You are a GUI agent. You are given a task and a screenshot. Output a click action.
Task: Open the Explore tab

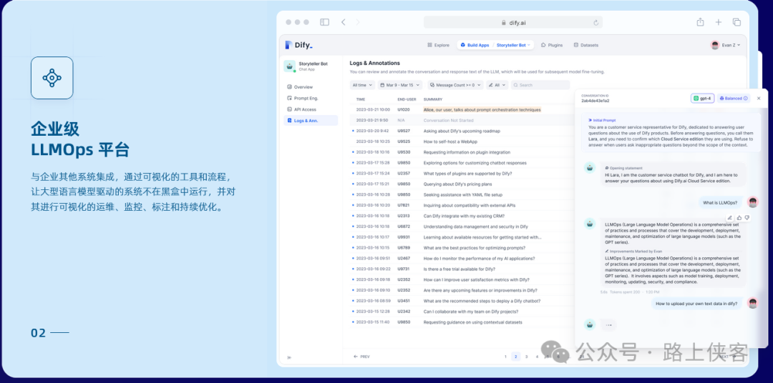pos(438,45)
